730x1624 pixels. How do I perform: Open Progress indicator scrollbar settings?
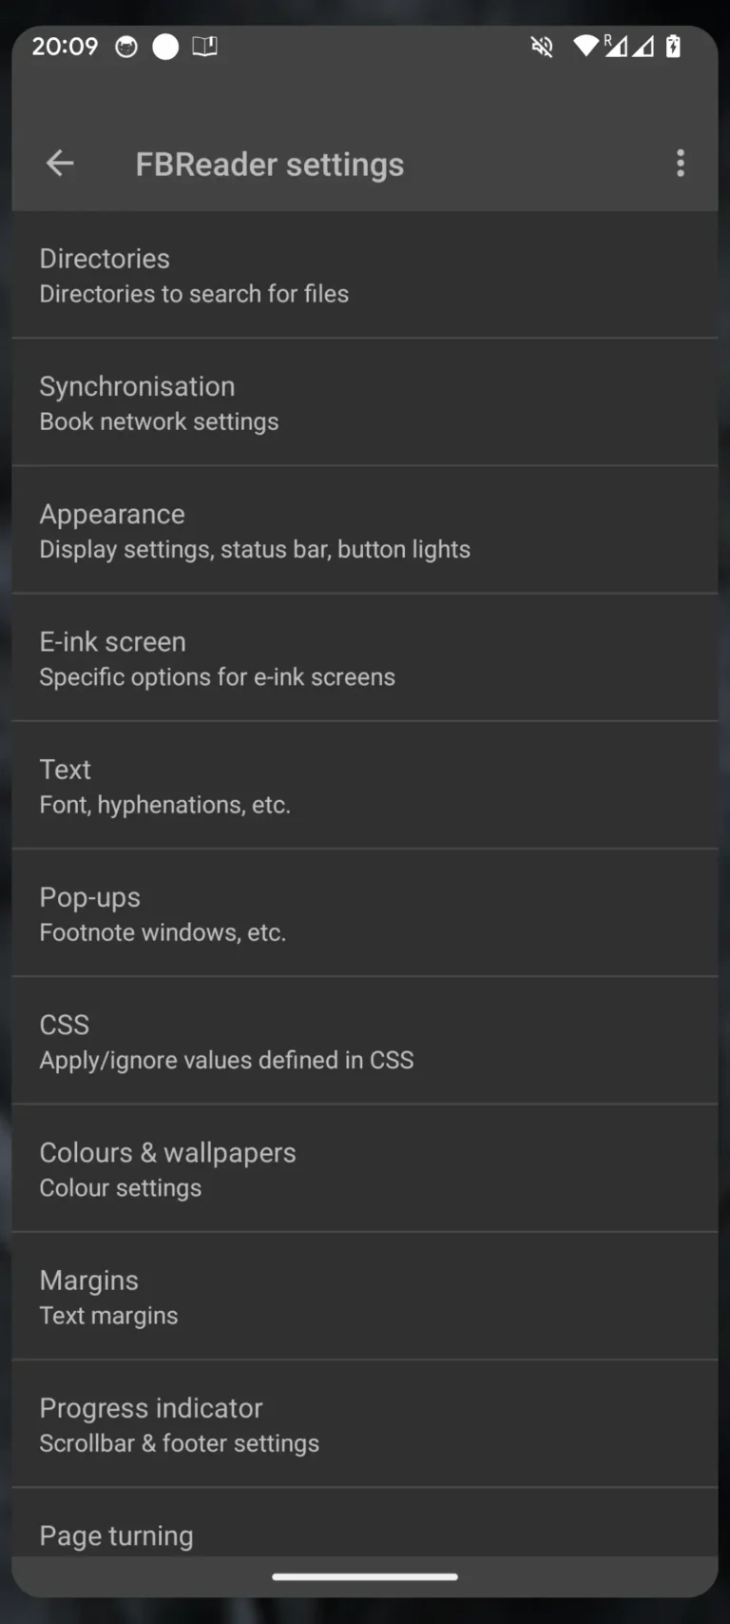point(365,1423)
